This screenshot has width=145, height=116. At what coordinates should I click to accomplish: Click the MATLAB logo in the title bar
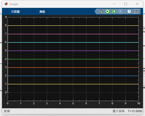point(6,4)
